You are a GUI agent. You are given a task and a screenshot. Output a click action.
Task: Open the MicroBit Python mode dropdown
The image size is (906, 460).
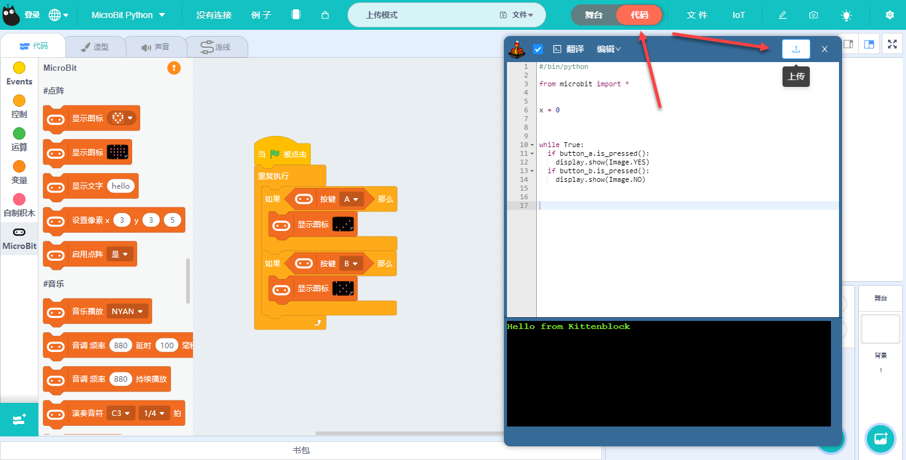128,15
